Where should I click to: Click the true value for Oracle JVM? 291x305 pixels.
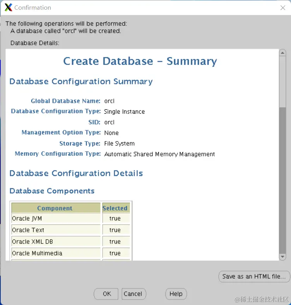pyautogui.click(x=115, y=218)
